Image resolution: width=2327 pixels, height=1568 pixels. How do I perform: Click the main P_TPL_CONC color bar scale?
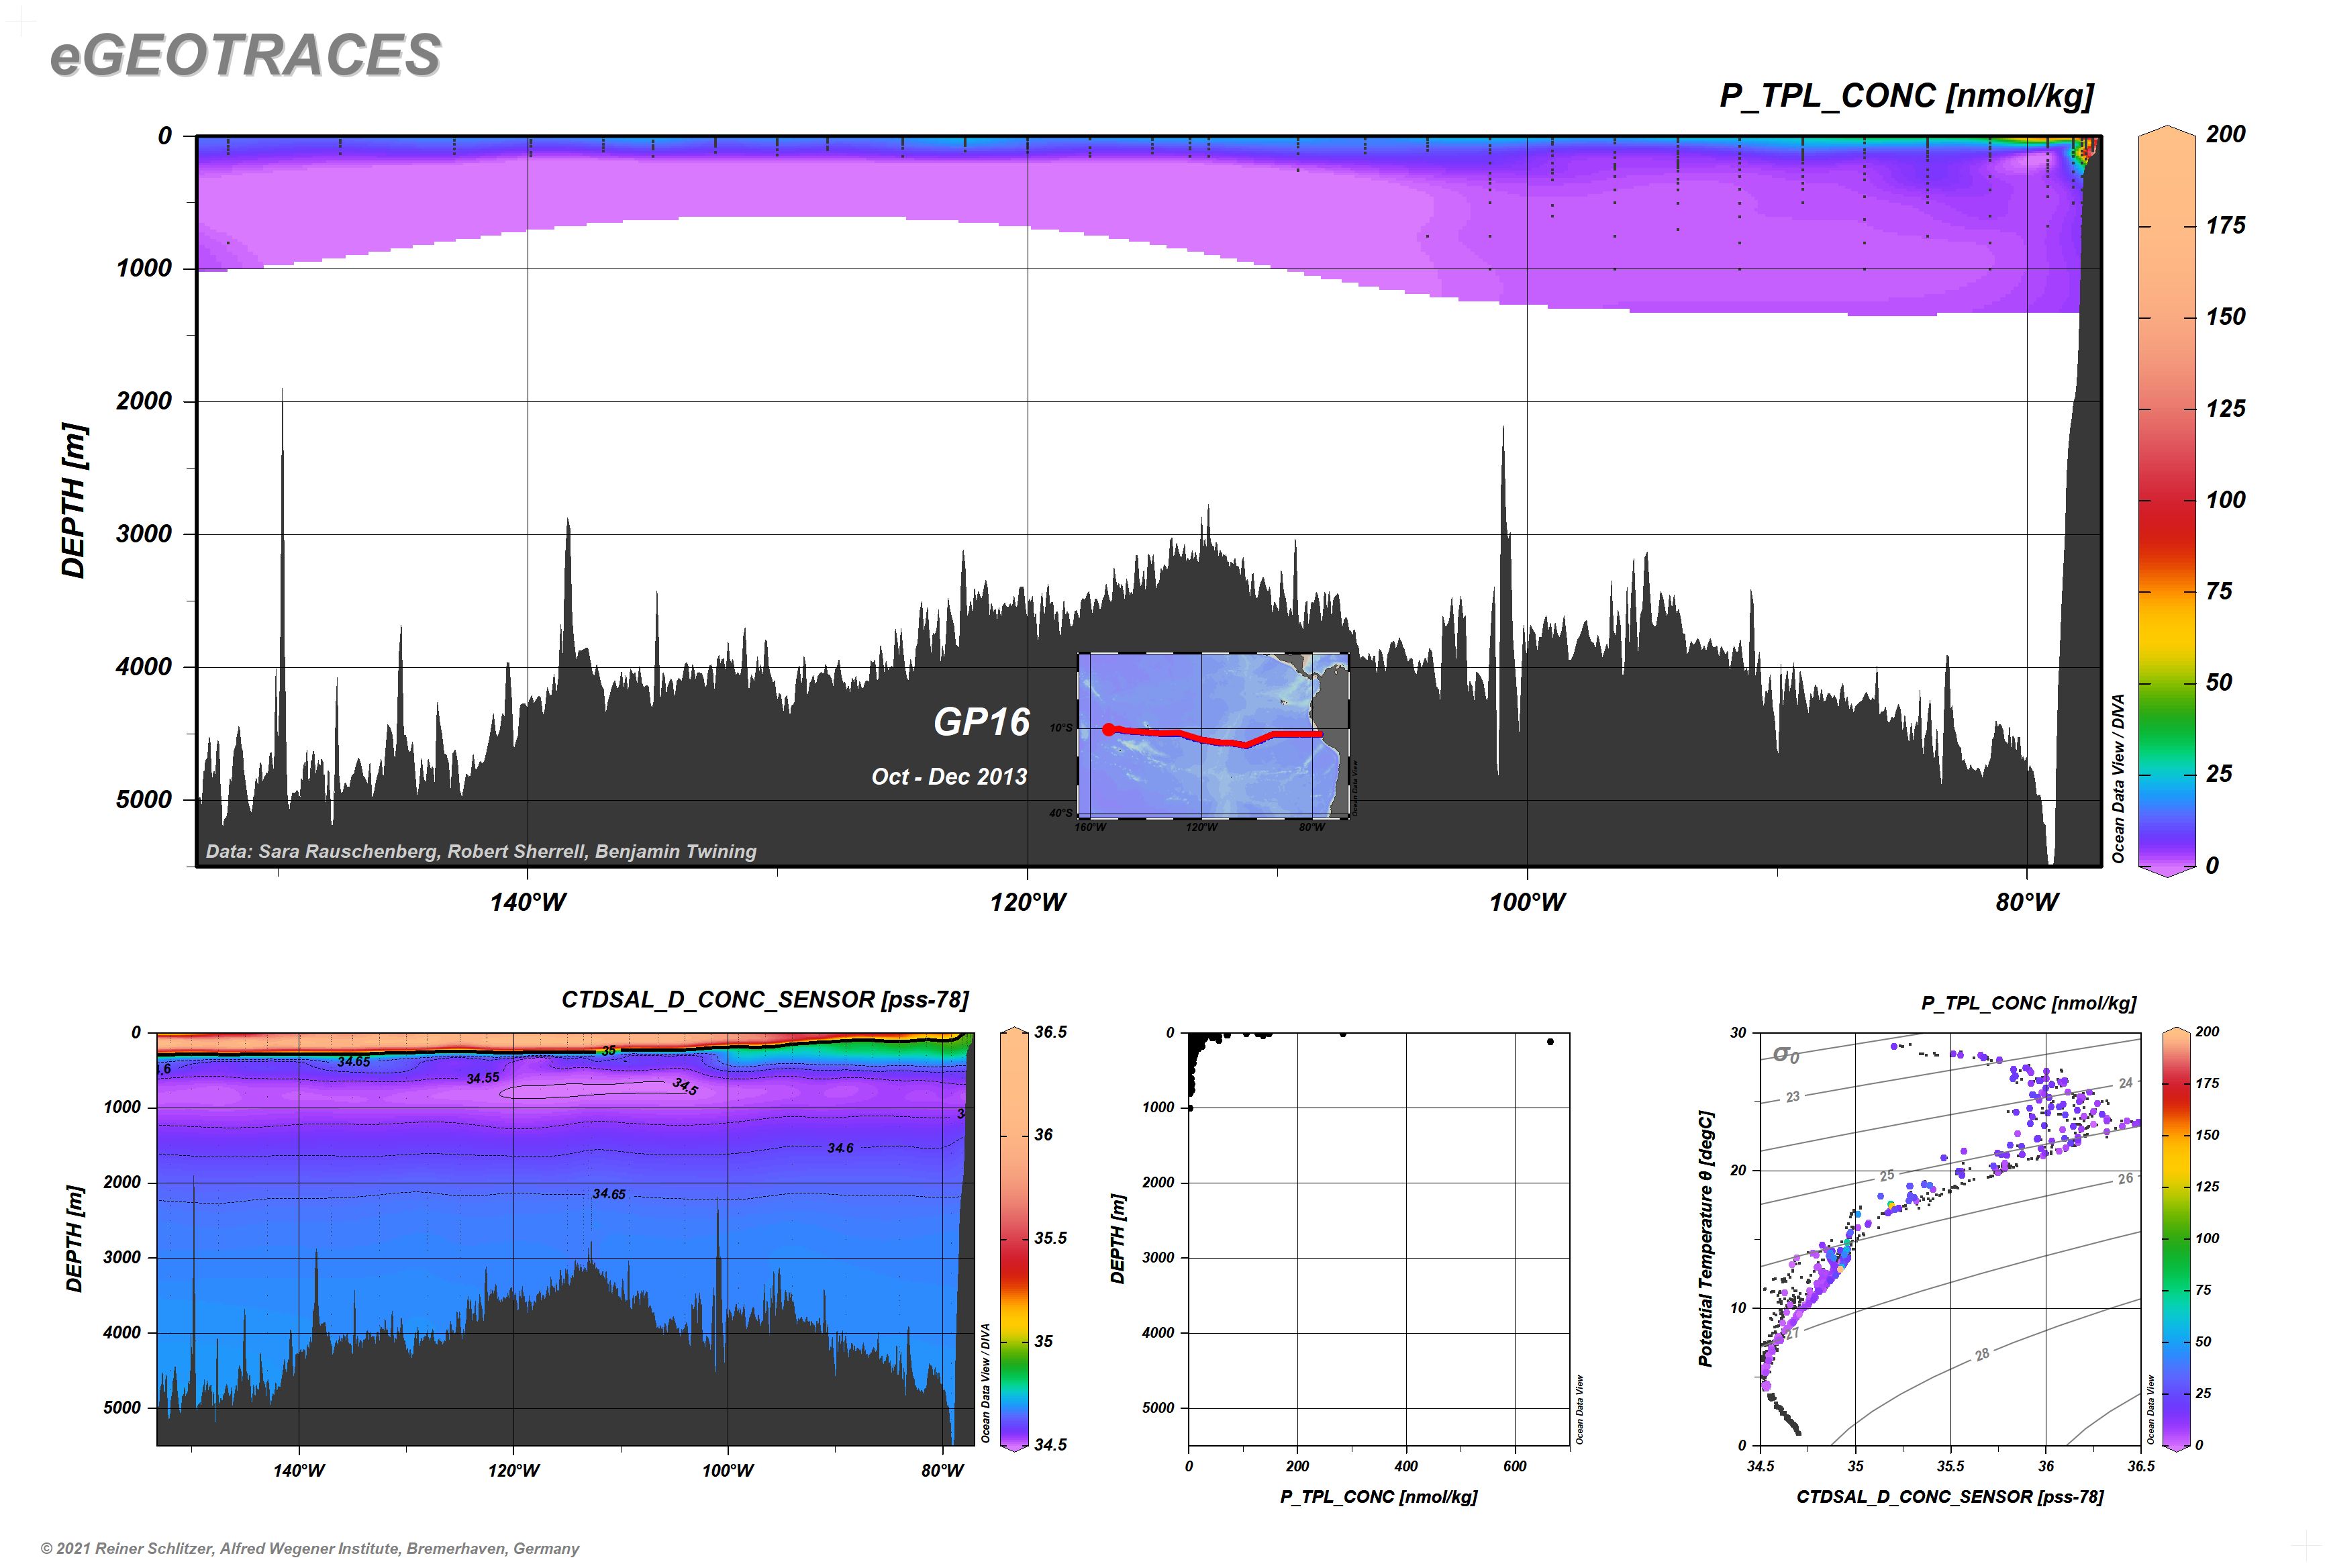[2166, 500]
